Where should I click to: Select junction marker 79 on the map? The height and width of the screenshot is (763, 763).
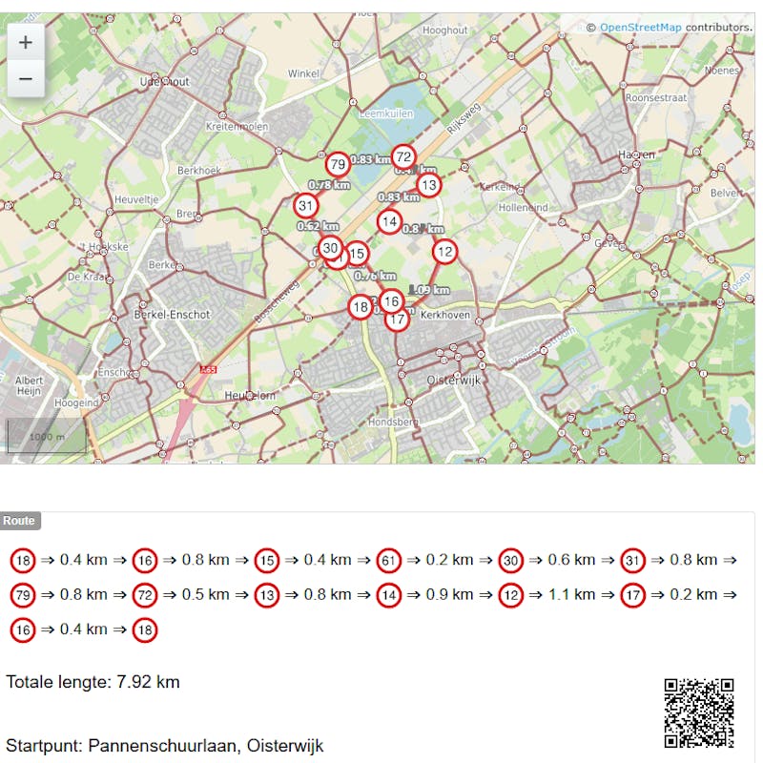pos(337,165)
